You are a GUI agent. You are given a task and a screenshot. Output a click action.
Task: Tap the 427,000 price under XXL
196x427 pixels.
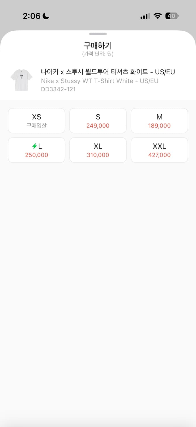(159, 155)
